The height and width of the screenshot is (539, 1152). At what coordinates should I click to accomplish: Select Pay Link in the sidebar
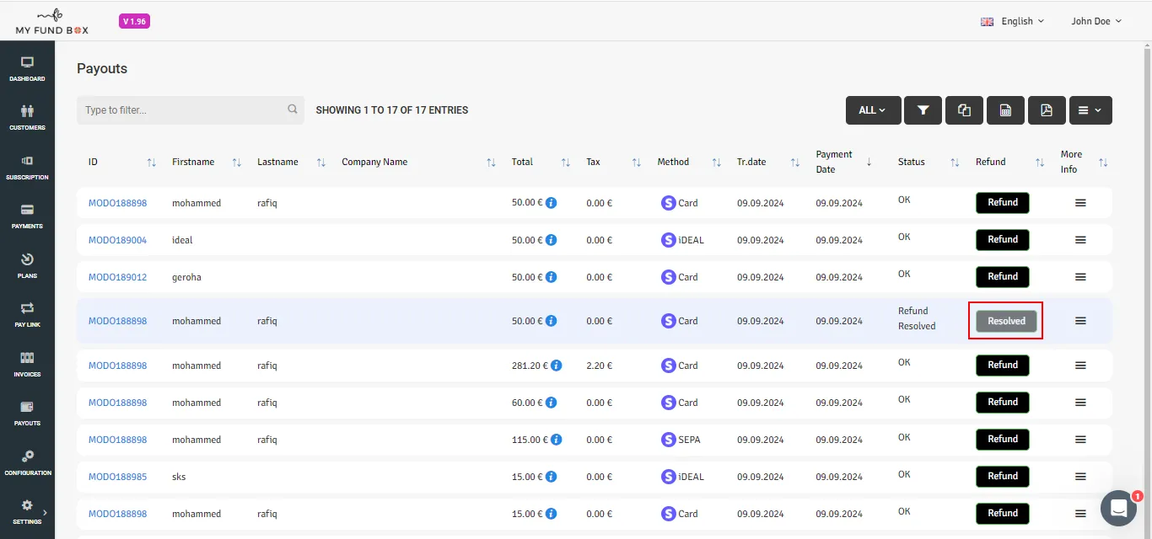(x=27, y=315)
